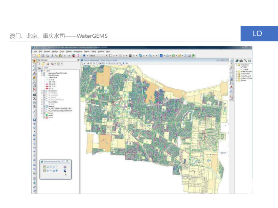Select the Place Text 'A' tool in left toolbar
This screenshot has height=208, width=278.
34,99
